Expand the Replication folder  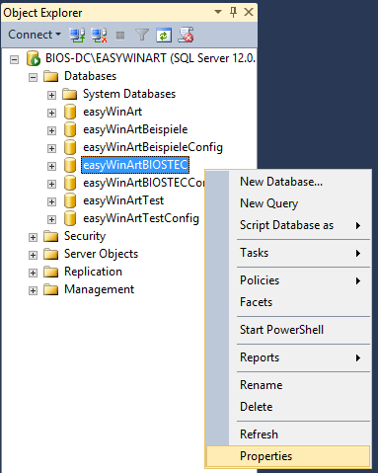33,273
